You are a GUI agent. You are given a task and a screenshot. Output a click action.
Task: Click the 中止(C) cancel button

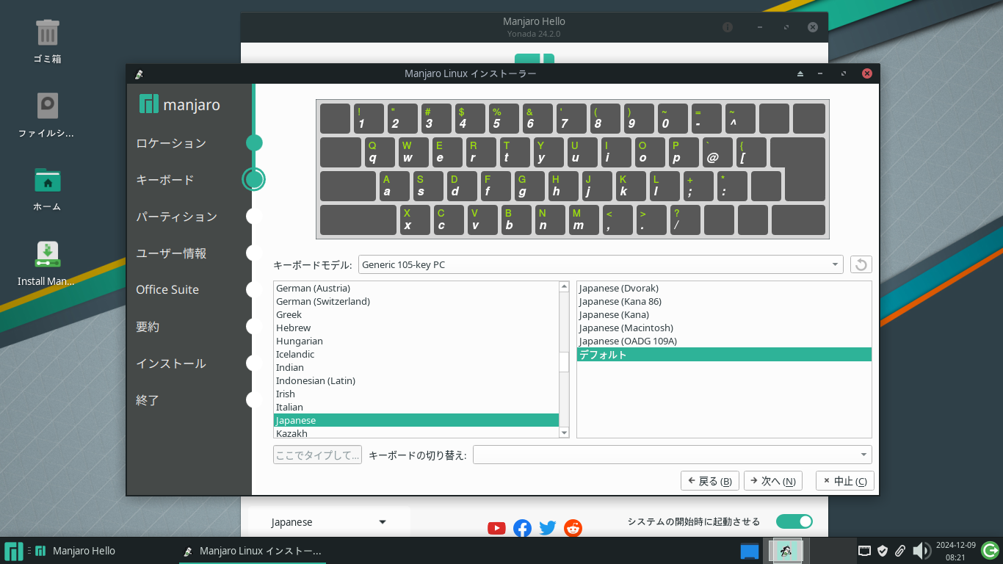(845, 481)
